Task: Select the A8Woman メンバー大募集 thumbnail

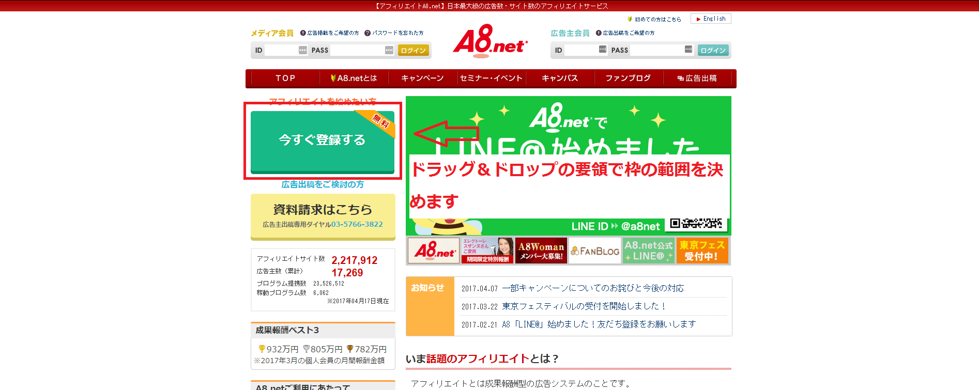Action: pyautogui.click(x=541, y=251)
